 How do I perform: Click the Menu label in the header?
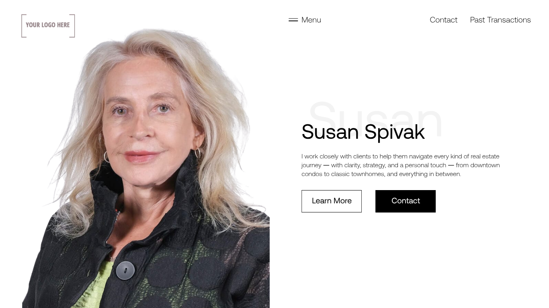point(311,20)
